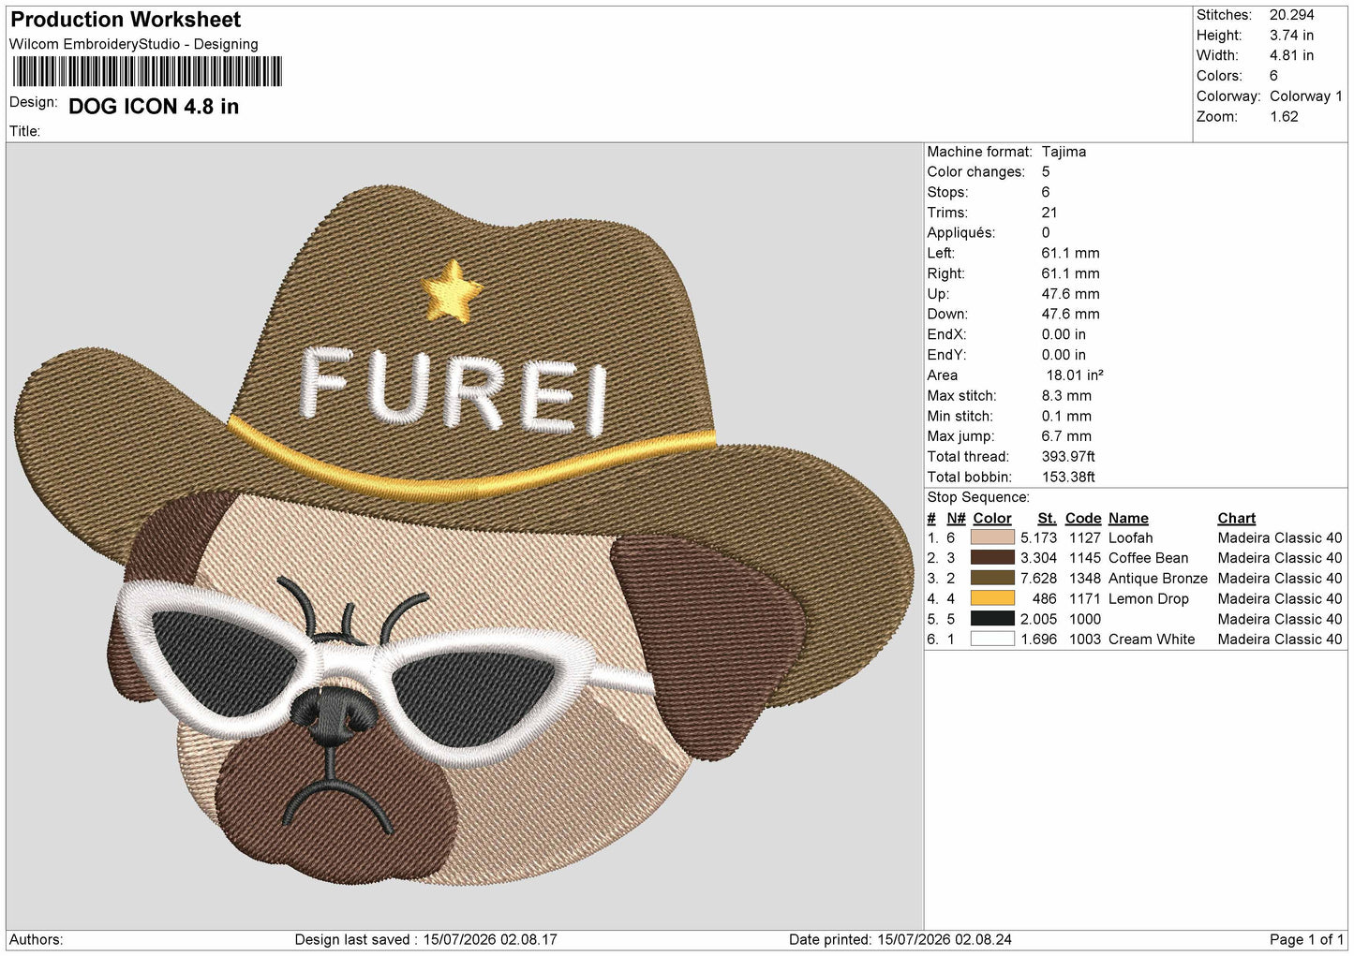Click the black 1000 color swatch

tap(992, 619)
